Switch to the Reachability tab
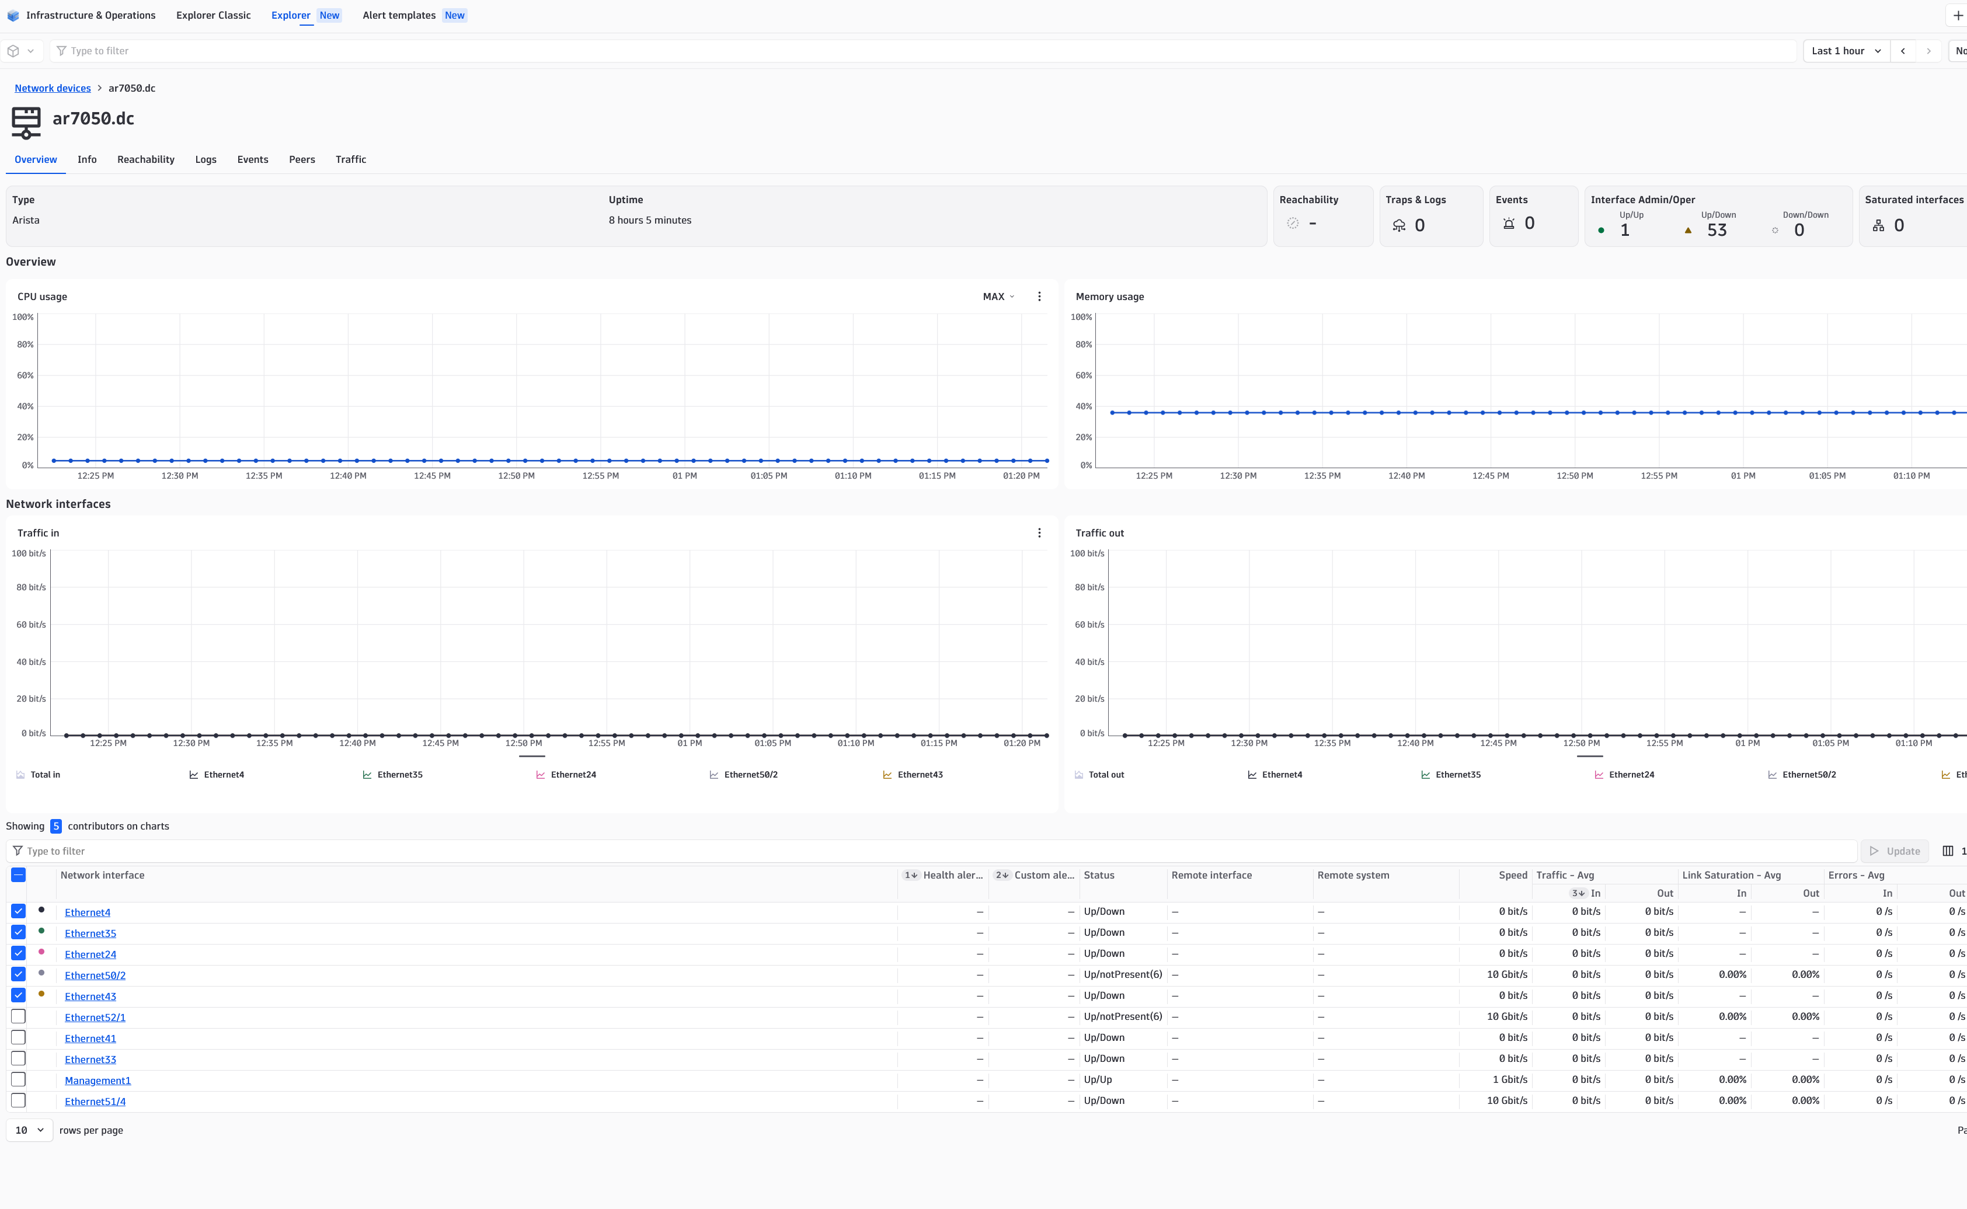 click(x=145, y=159)
